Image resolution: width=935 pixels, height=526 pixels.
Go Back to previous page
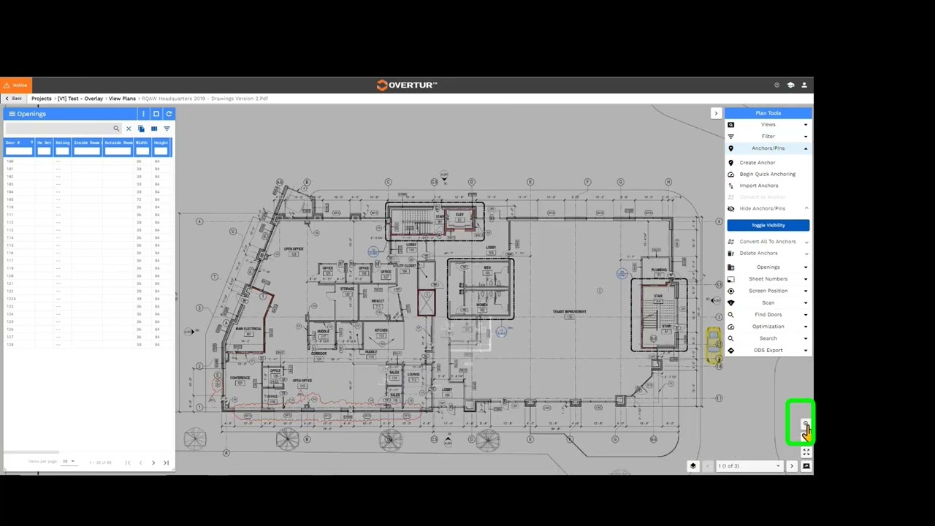point(12,99)
